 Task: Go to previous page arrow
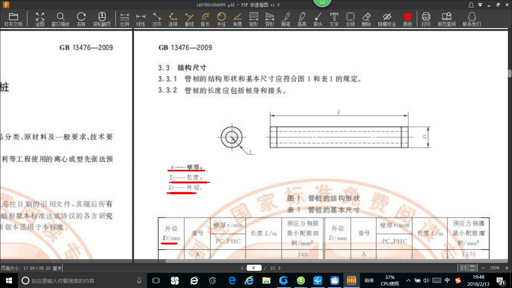pos(243,268)
